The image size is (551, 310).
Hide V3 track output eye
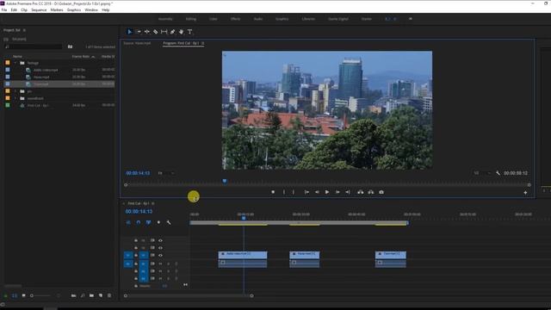pyautogui.click(x=161, y=240)
